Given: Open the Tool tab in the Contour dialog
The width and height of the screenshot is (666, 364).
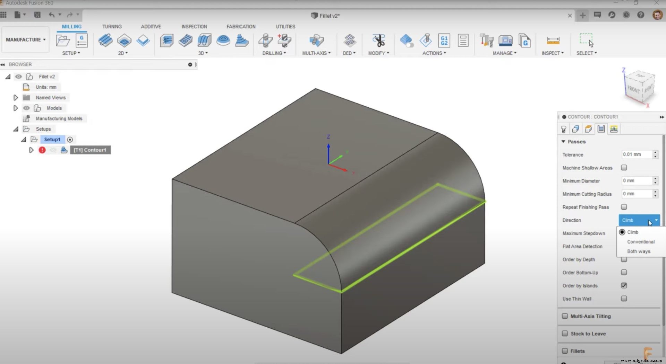Looking at the screenshot, I should (564, 128).
